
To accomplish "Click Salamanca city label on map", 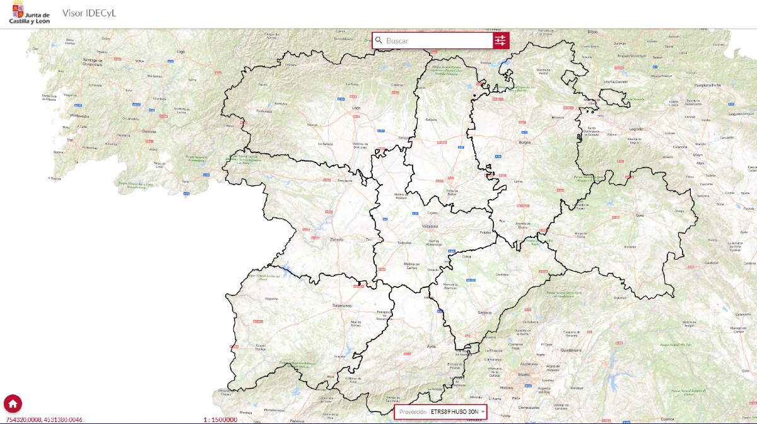I will 341,305.
